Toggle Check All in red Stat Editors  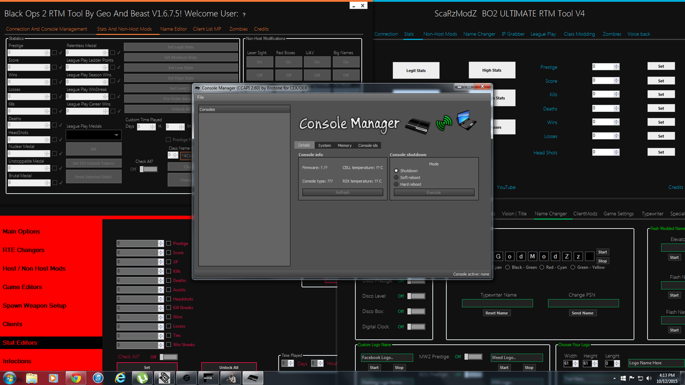[168, 357]
